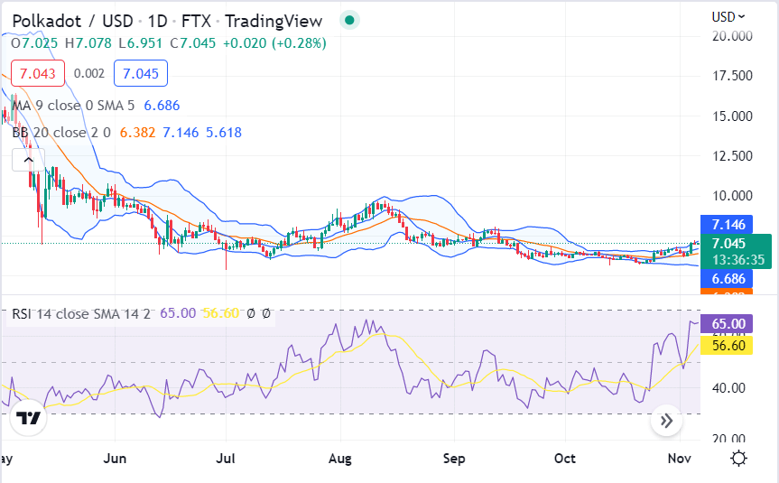Select the BB 20 close 2 0 indicator legend

click(61, 133)
